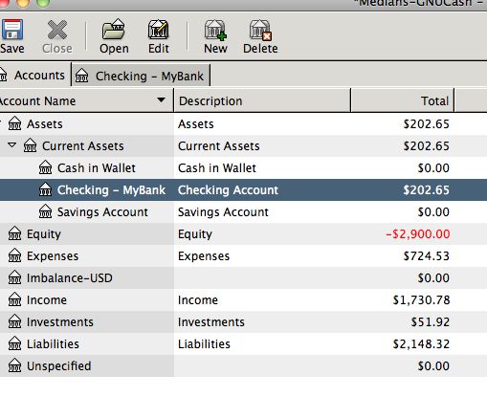The height and width of the screenshot is (397, 487).
Task: Select the Investments account name
Action: point(60,322)
